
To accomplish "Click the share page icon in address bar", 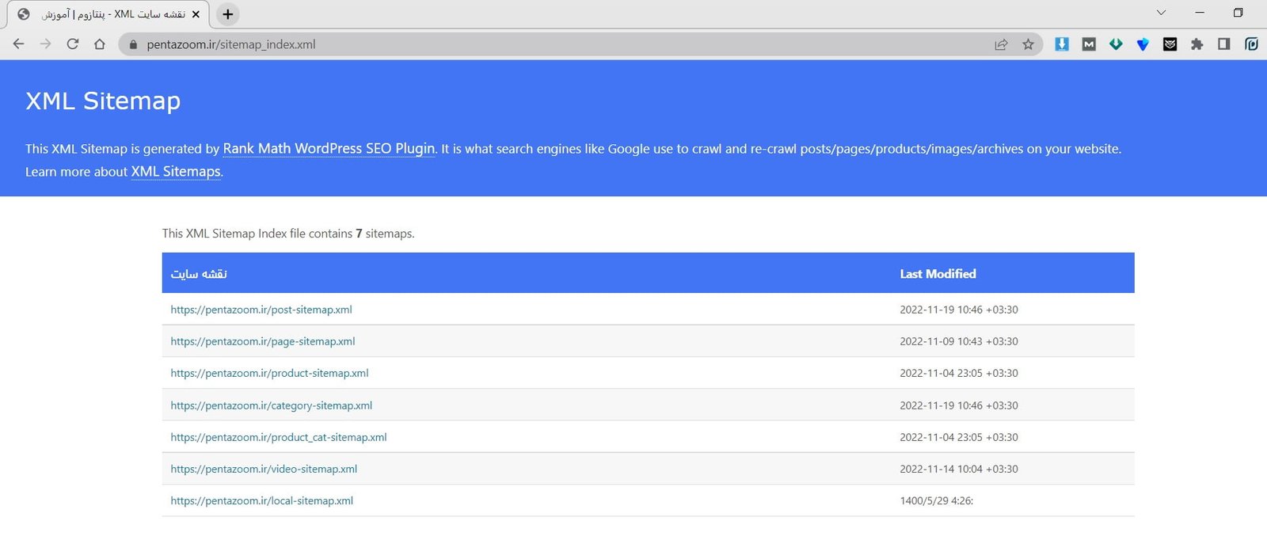I will point(1001,44).
